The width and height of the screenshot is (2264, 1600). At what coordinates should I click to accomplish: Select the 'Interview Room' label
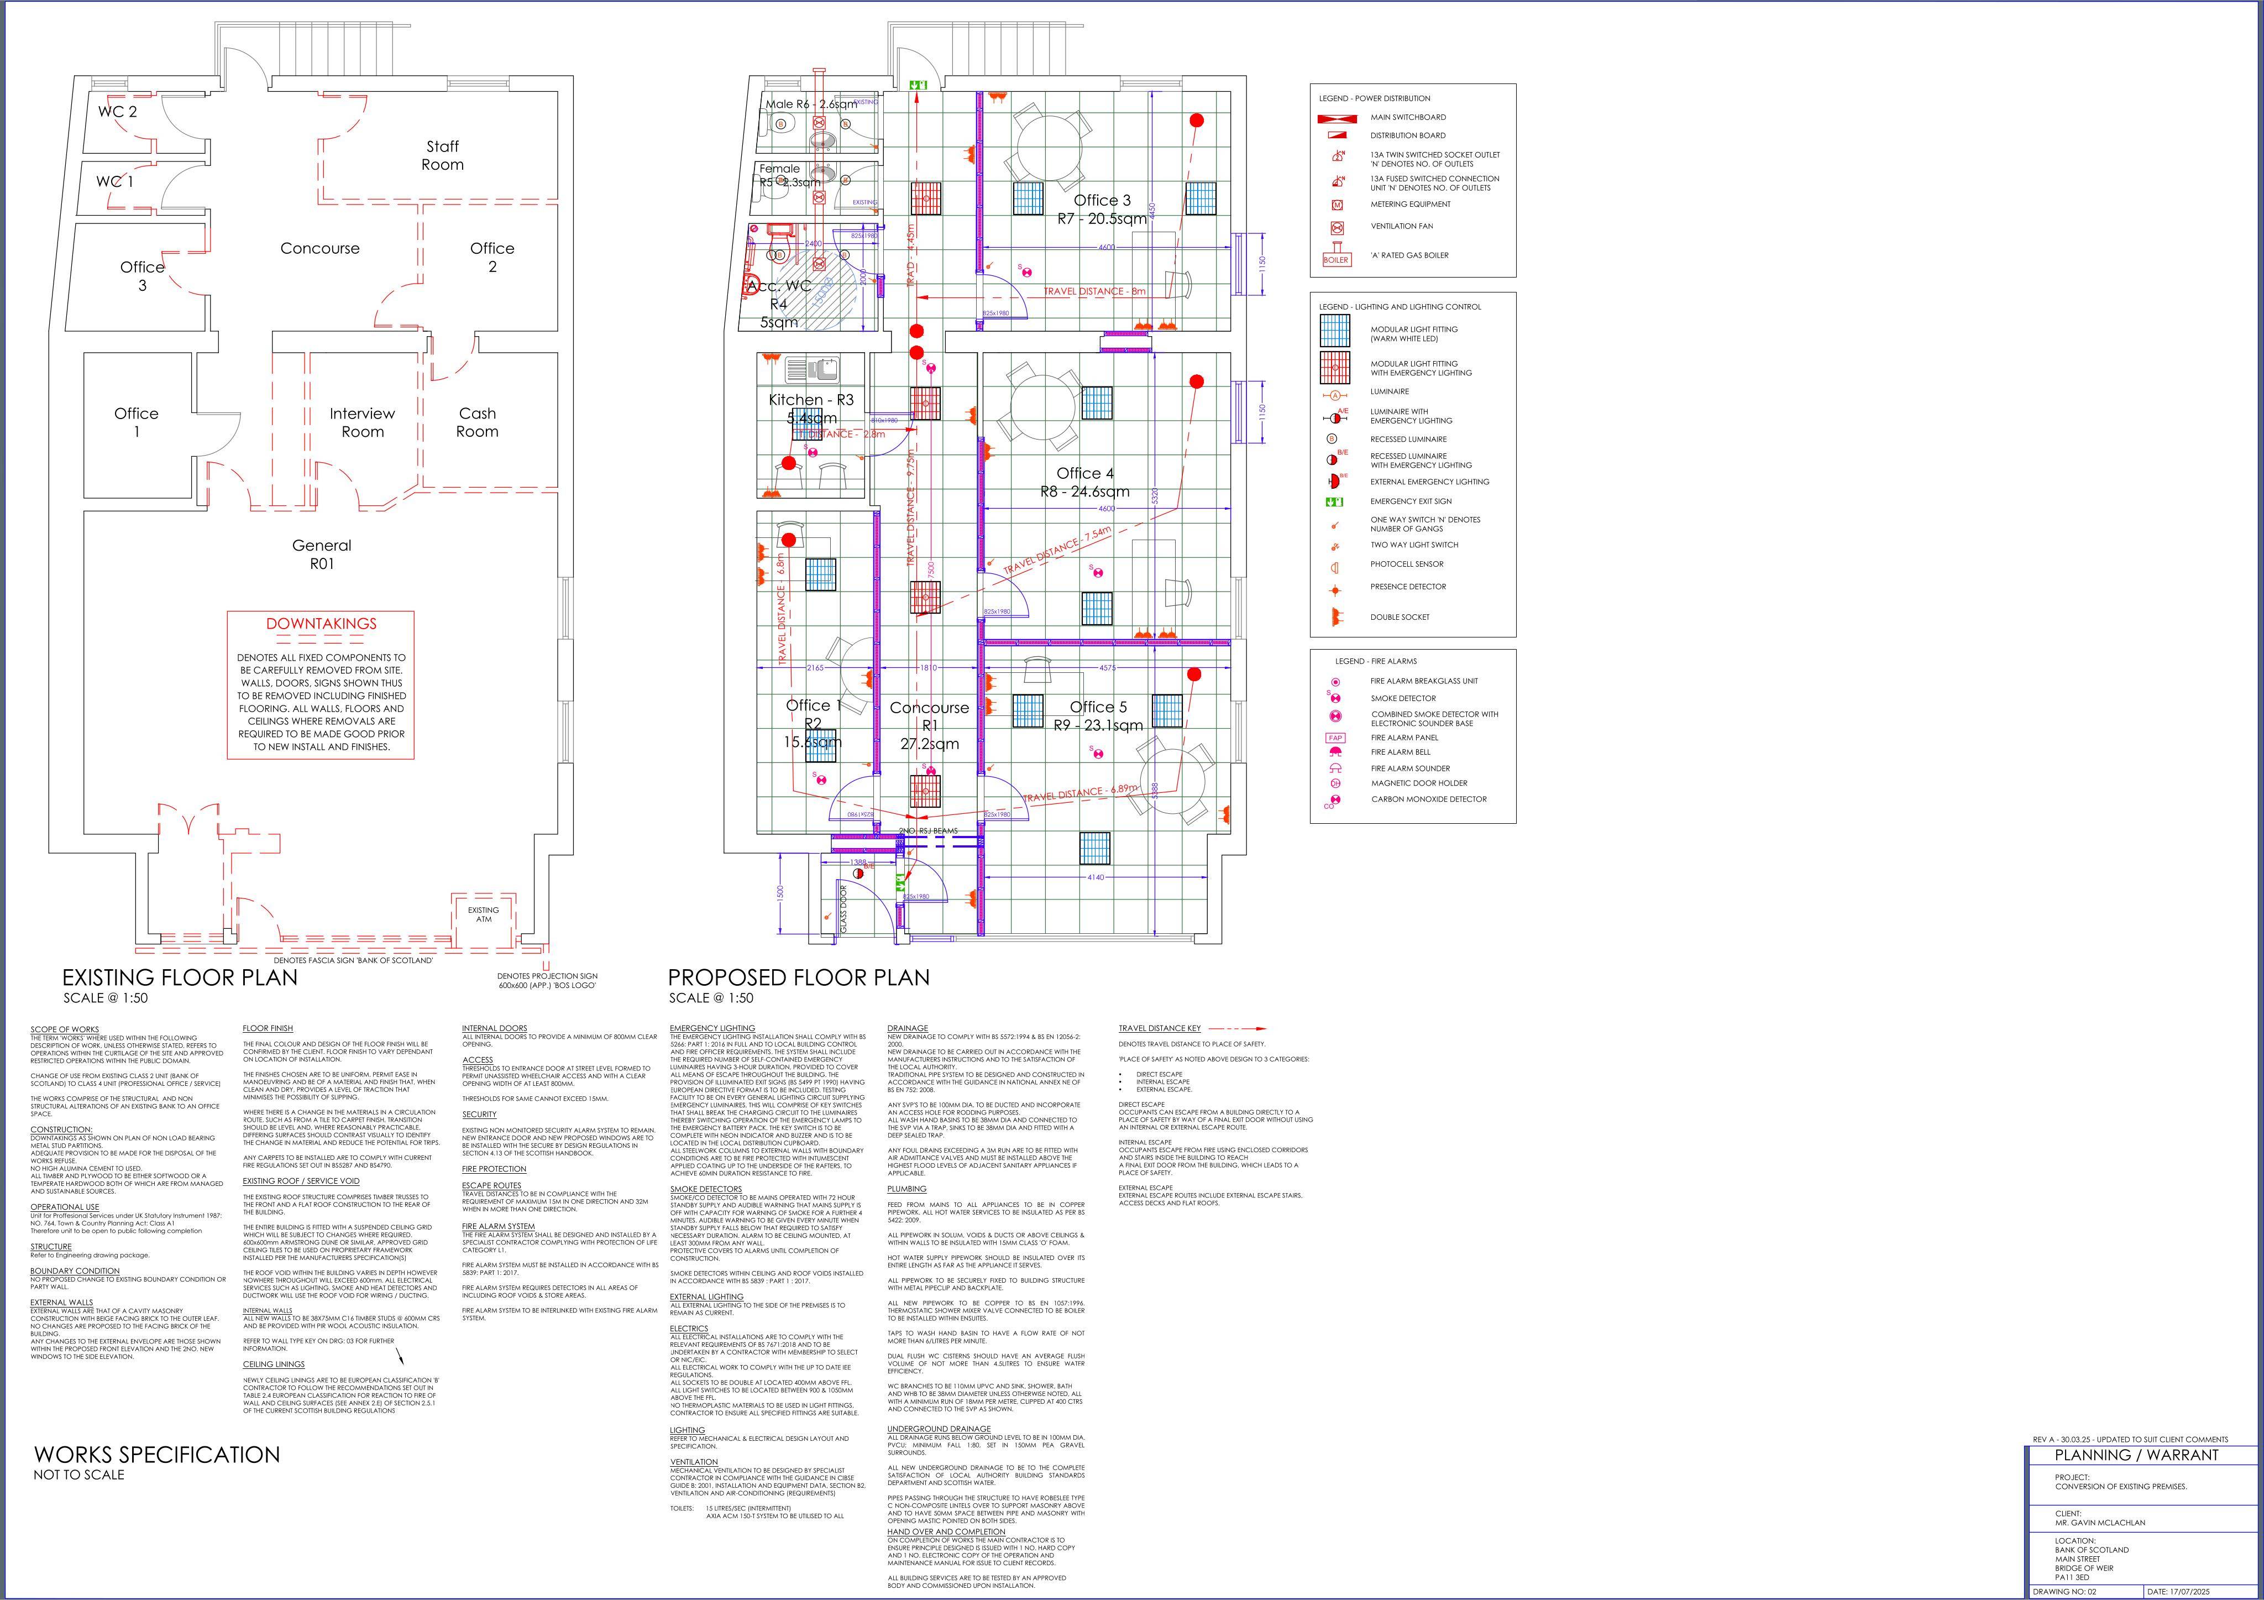coord(362,422)
